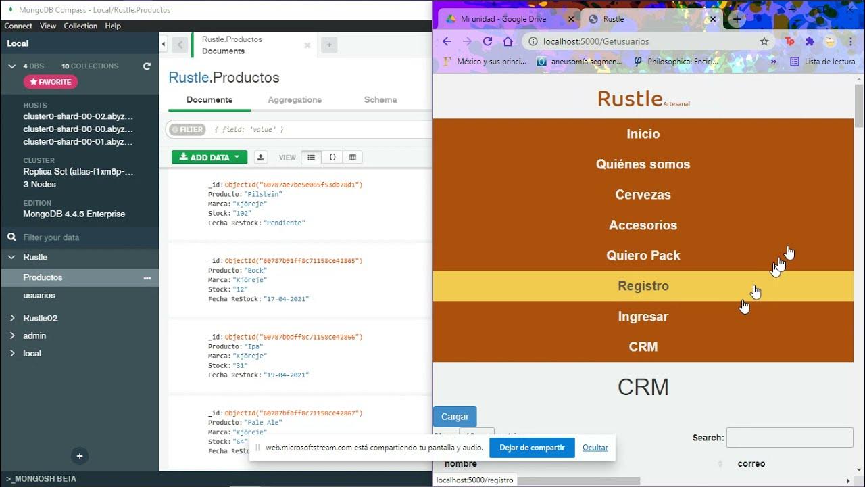Click into the filter query field
The width and height of the screenshot is (865, 487).
click(x=321, y=129)
